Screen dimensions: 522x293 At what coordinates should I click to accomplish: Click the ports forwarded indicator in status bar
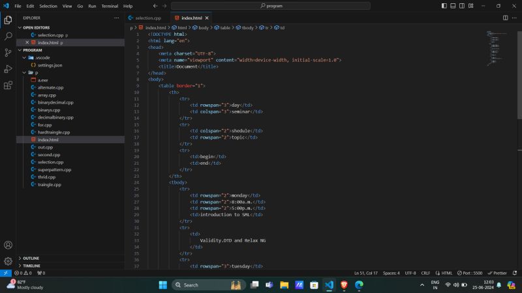tap(41, 273)
